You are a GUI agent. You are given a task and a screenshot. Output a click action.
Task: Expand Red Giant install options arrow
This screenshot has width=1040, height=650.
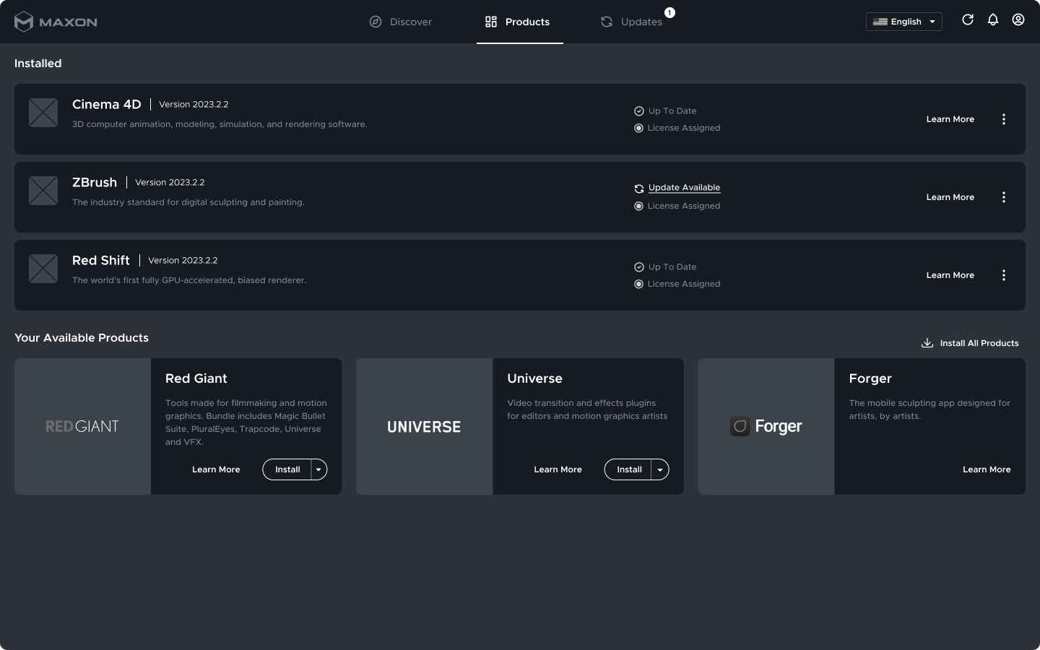318,469
